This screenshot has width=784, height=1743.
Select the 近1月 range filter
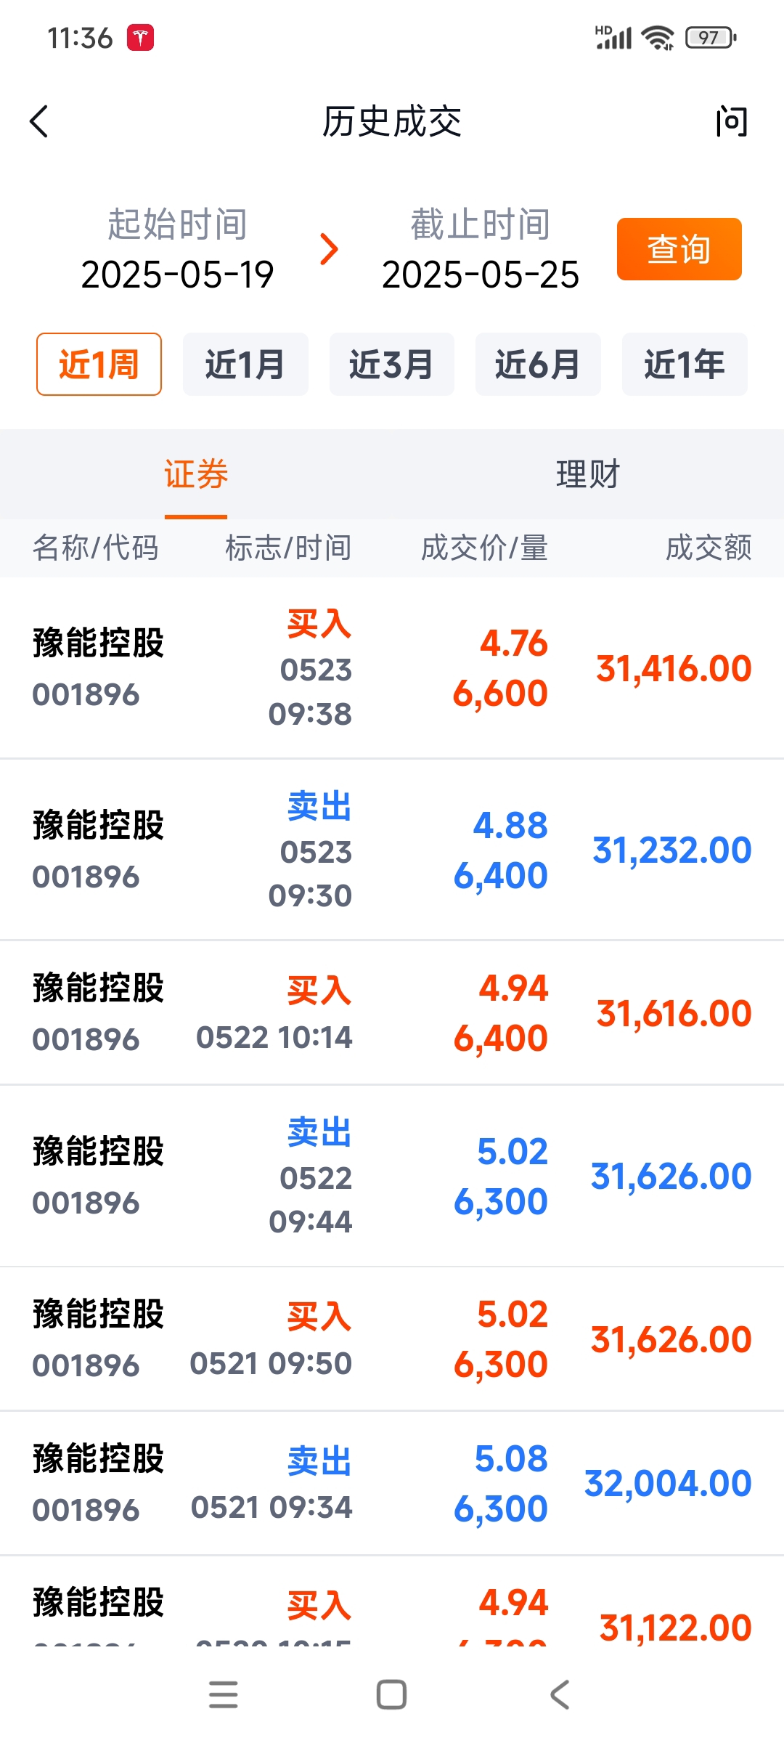click(x=245, y=364)
